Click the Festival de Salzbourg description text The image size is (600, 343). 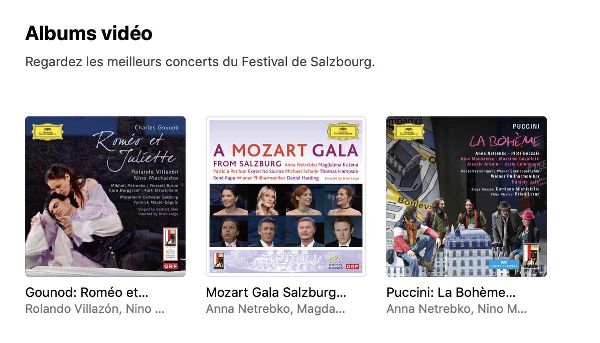[x=200, y=63]
